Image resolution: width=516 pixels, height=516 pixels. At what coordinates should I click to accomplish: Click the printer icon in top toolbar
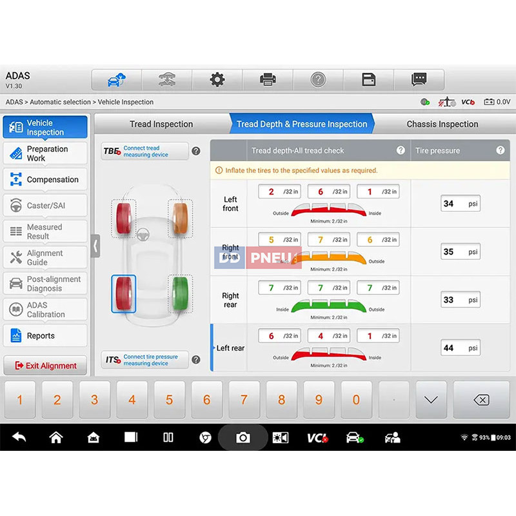click(268, 80)
